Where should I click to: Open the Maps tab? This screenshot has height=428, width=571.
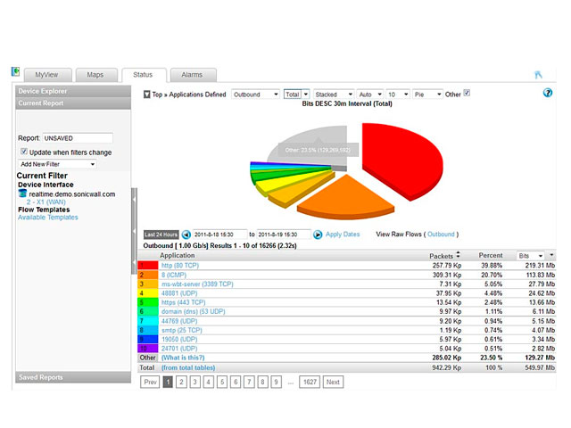click(95, 75)
